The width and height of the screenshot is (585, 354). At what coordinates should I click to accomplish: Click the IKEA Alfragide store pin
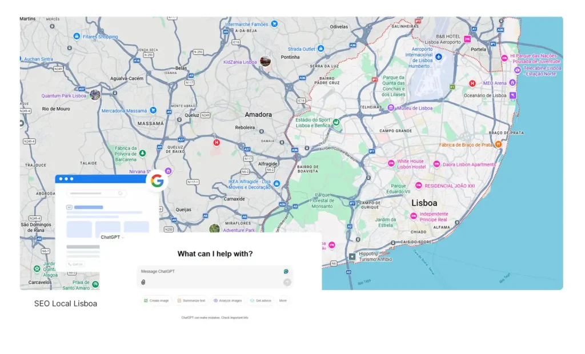tap(277, 183)
